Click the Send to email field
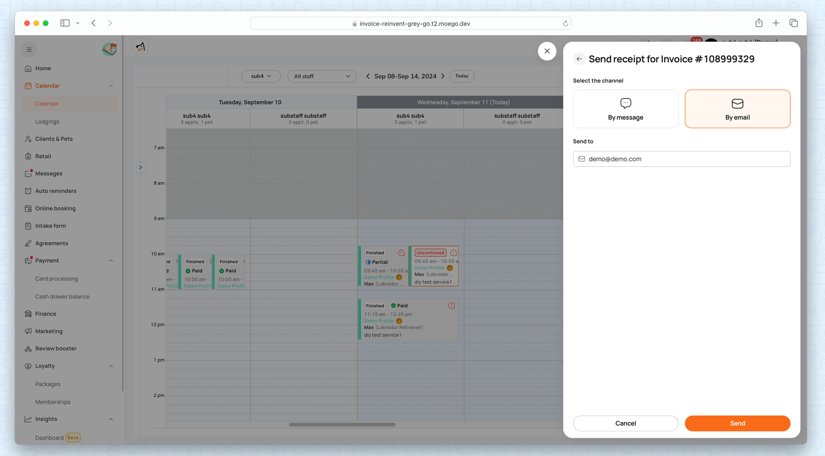825x456 pixels. [681, 159]
